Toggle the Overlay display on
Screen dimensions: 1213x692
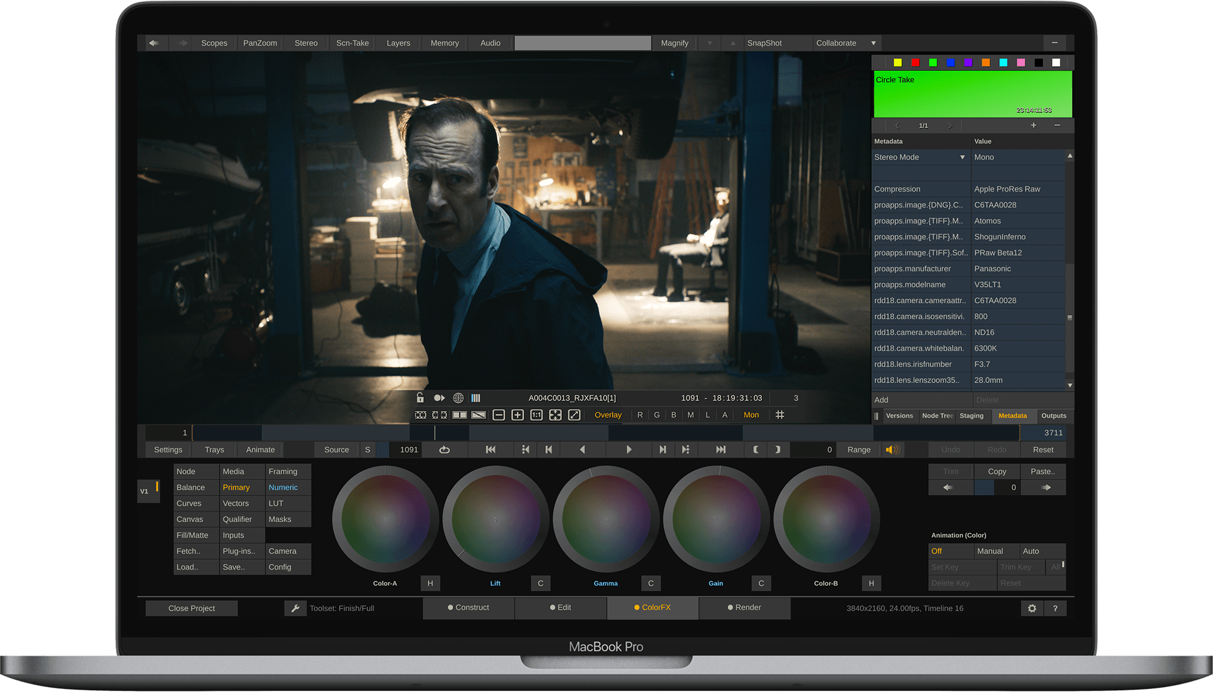tap(608, 415)
